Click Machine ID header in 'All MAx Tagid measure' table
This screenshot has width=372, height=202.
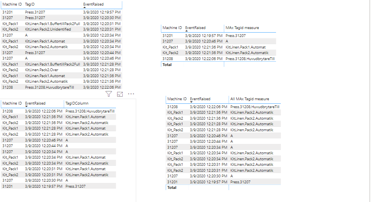pos(177,99)
